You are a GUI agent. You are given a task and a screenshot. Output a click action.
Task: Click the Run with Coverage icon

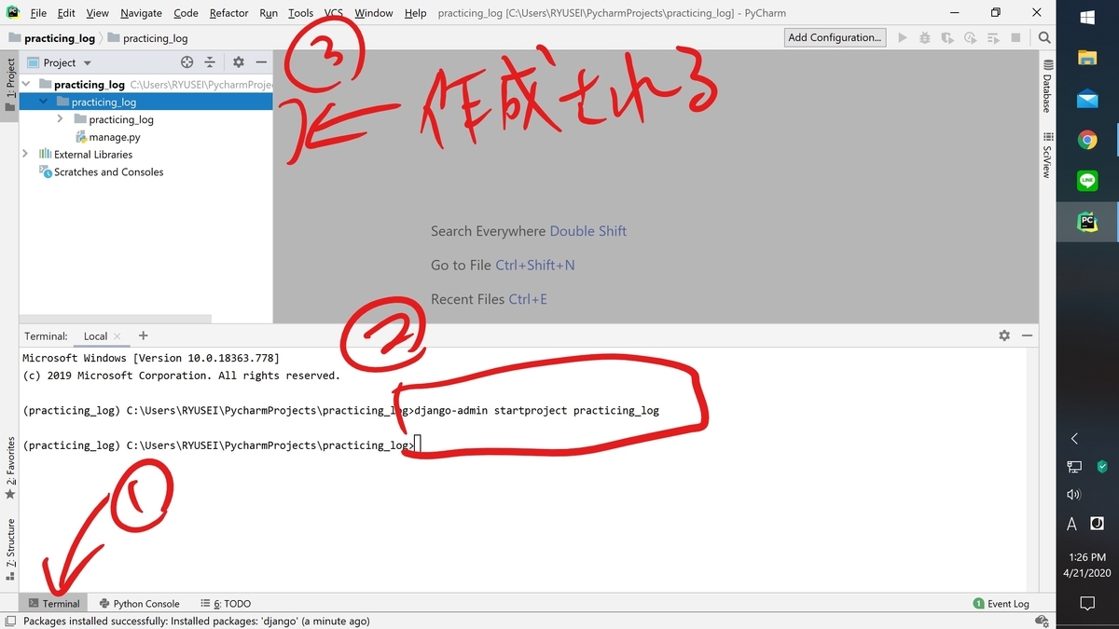pyautogui.click(x=947, y=38)
